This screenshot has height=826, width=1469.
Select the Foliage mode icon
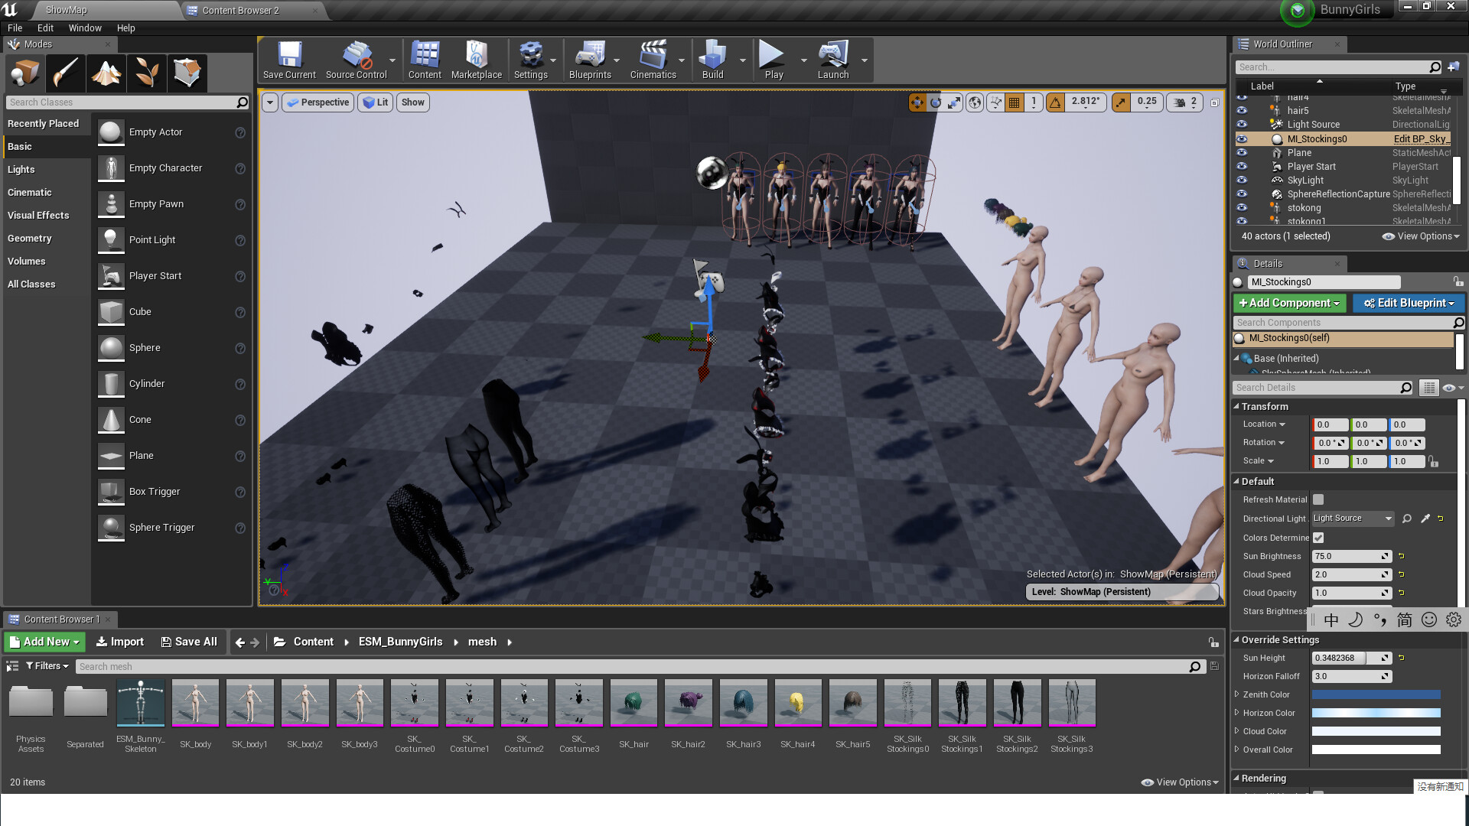[x=147, y=73]
